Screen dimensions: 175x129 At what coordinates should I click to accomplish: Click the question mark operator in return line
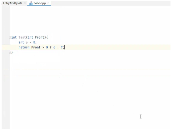[x=51, y=47]
